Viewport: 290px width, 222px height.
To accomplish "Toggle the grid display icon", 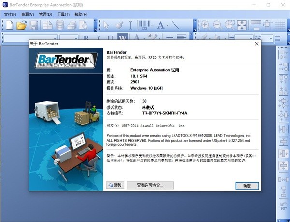I will click(x=280, y=25).
